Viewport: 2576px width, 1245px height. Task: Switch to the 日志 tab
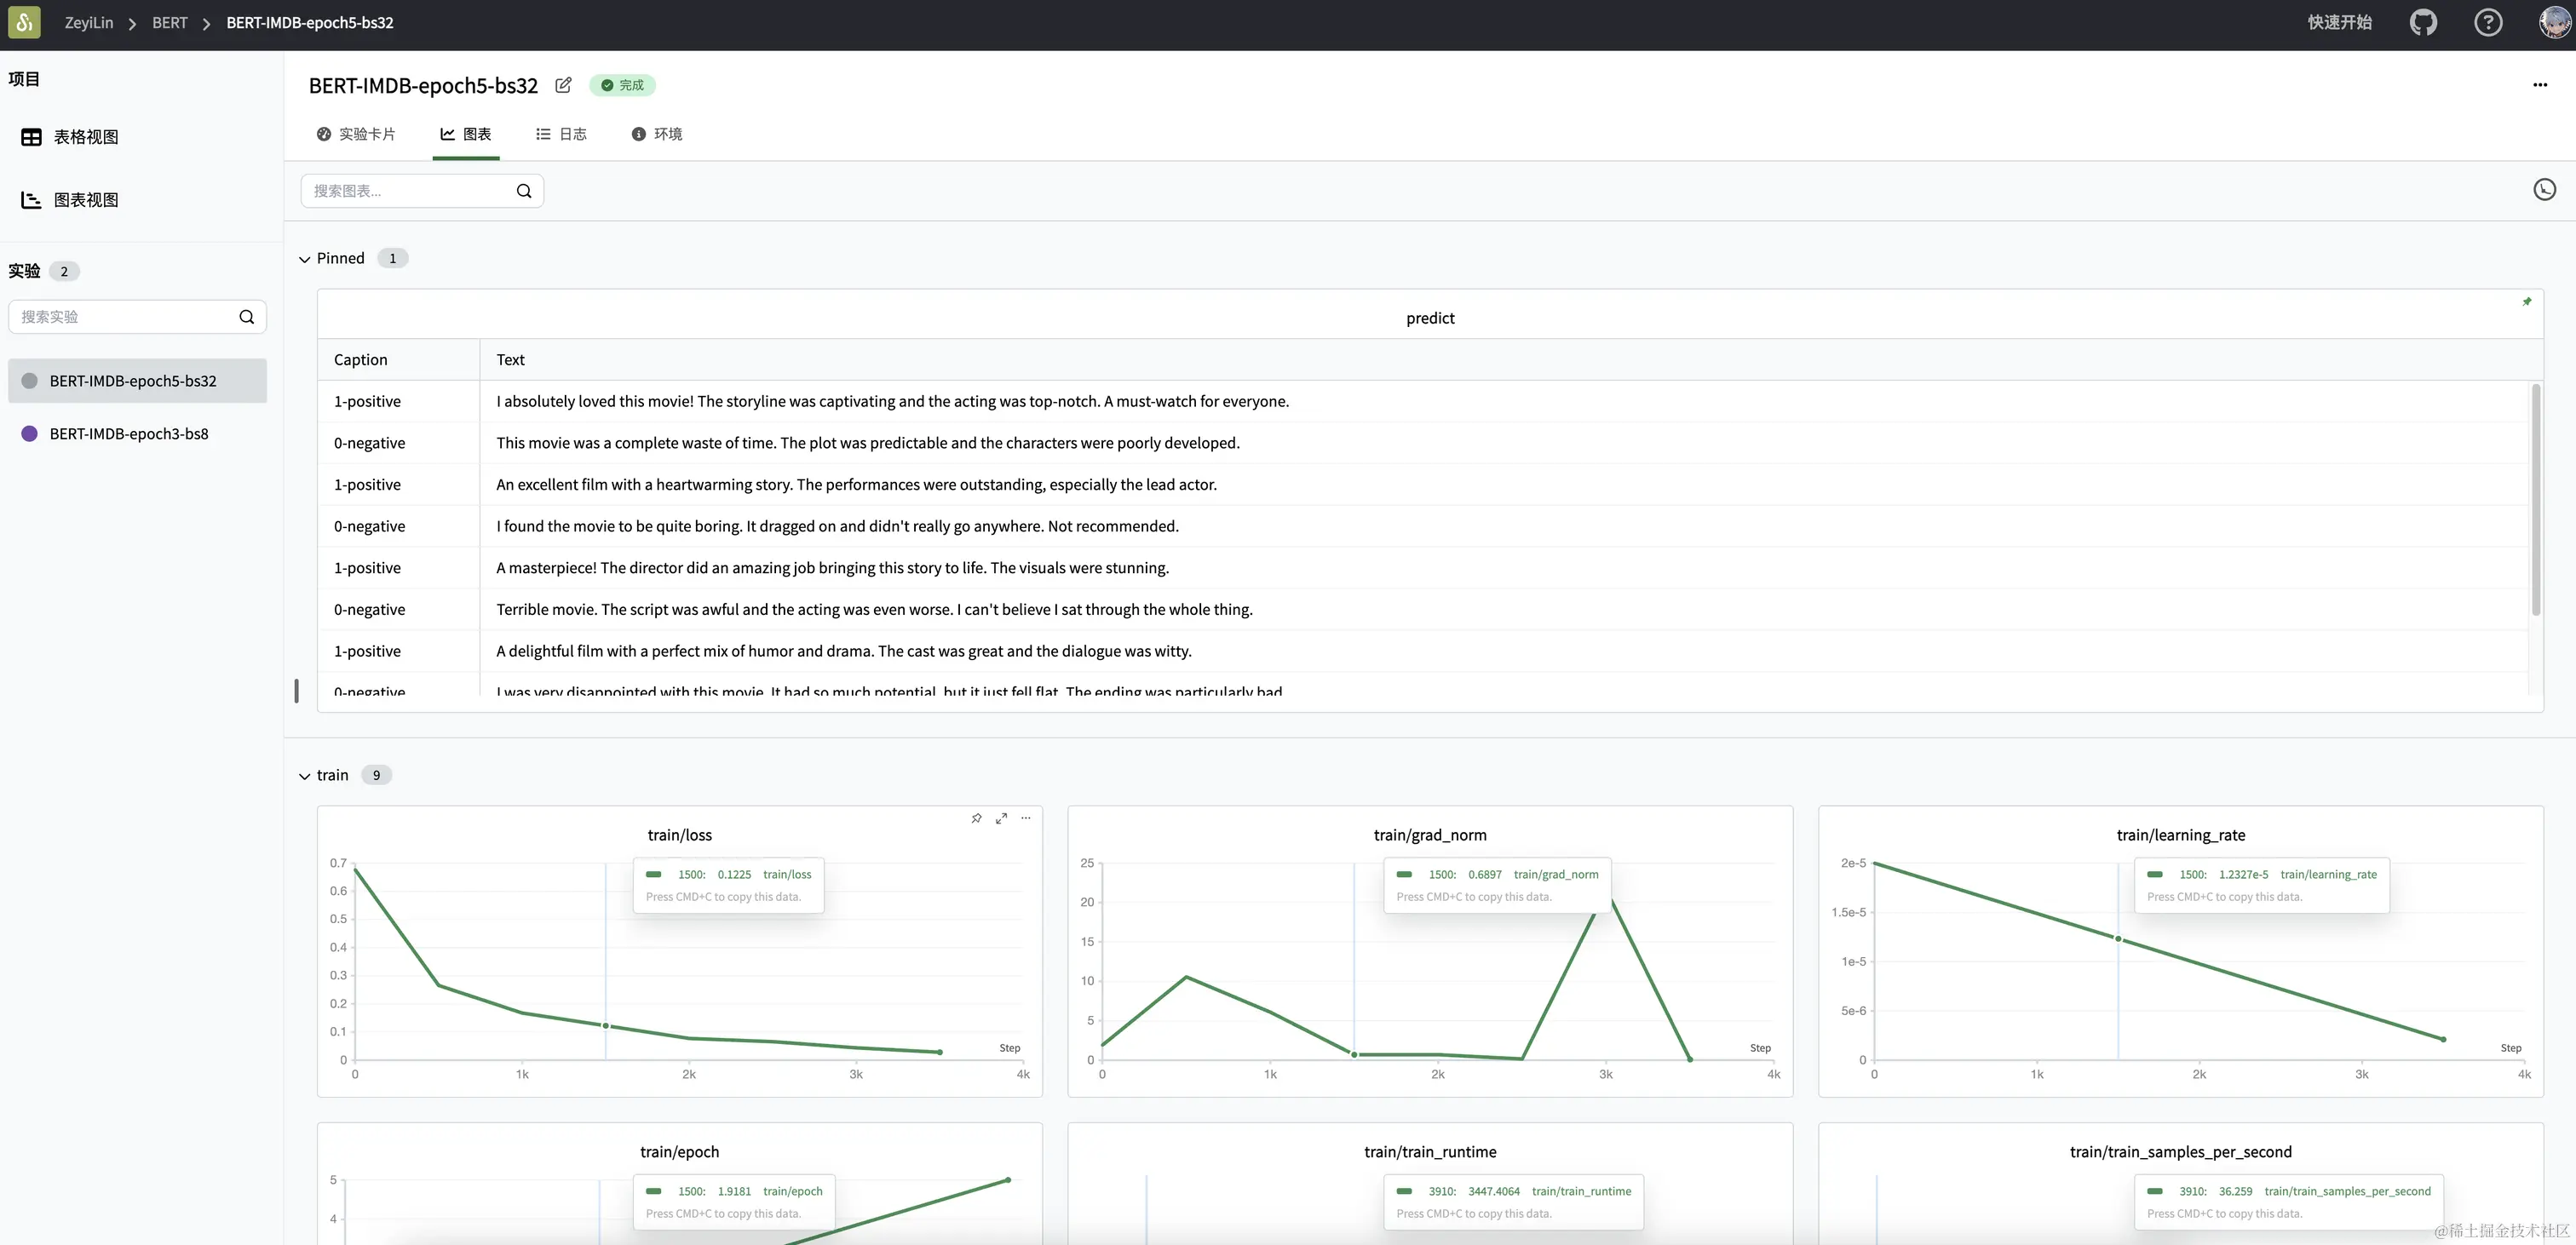point(561,134)
